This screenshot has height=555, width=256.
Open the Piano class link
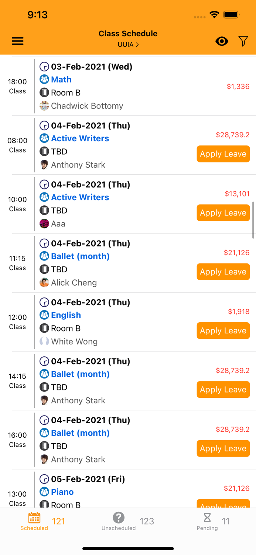coord(62,492)
